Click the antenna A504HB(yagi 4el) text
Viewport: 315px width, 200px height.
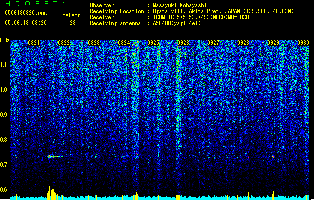coord(177,23)
